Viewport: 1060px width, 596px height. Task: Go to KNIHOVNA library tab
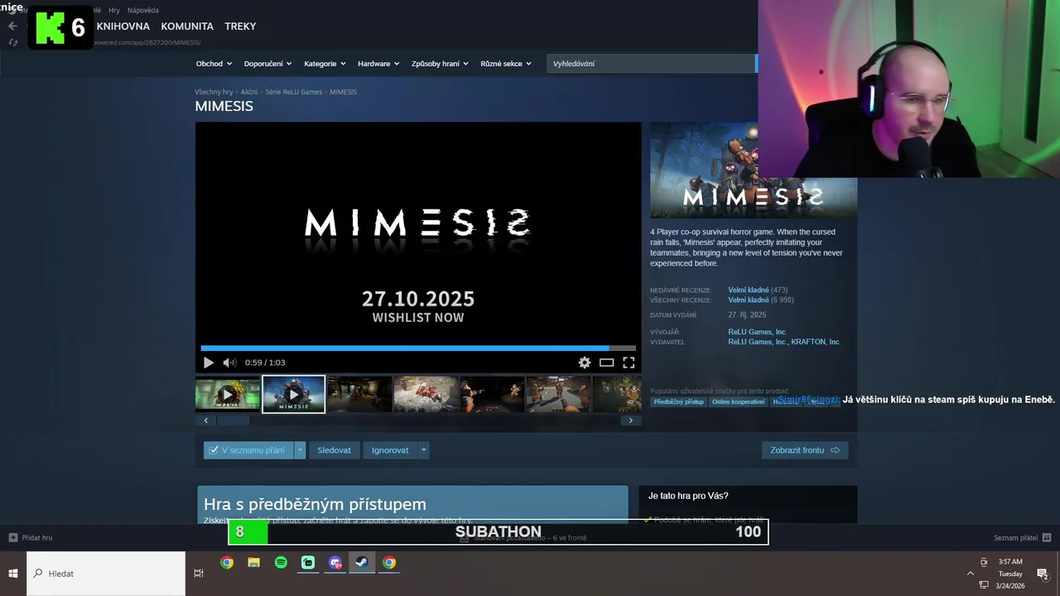click(x=123, y=26)
